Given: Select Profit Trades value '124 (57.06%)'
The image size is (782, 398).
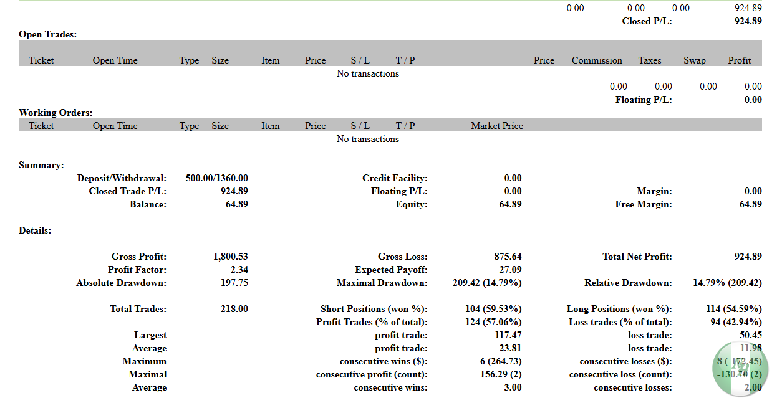Looking at the screenshot, I should click(493, 322).
